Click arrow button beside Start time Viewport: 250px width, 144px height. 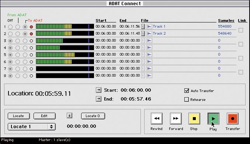99,90
